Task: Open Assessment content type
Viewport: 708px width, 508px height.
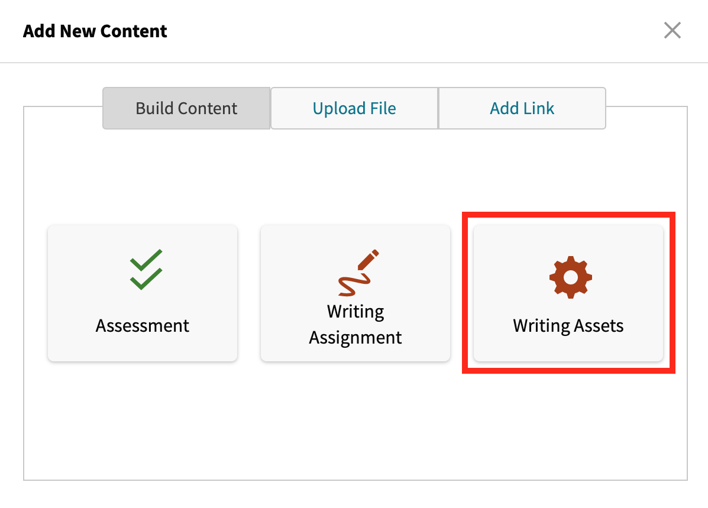Action: pyautogui.click(x=142, y=293)
